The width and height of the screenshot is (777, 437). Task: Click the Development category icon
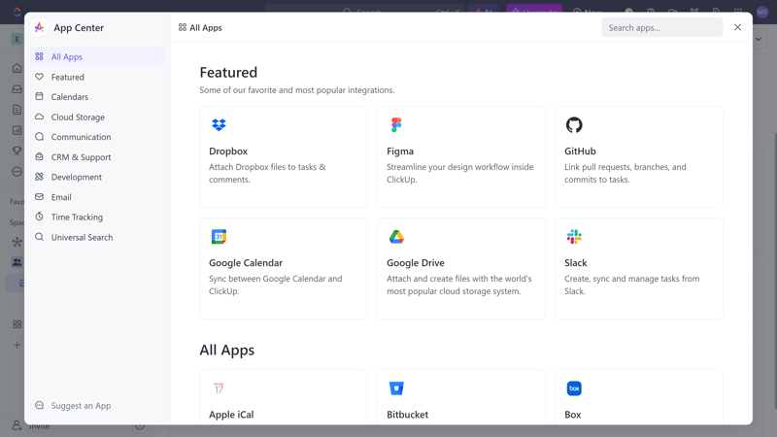point(39,177)
